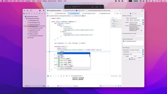167x94 pixels.
Task: Click the Adjust Editor Options icon
Action: pyautogui.click(x=117, y=14)
